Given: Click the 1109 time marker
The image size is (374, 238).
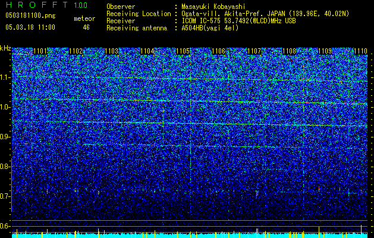Looking at the screenshot, I should [x=325, y=51].
